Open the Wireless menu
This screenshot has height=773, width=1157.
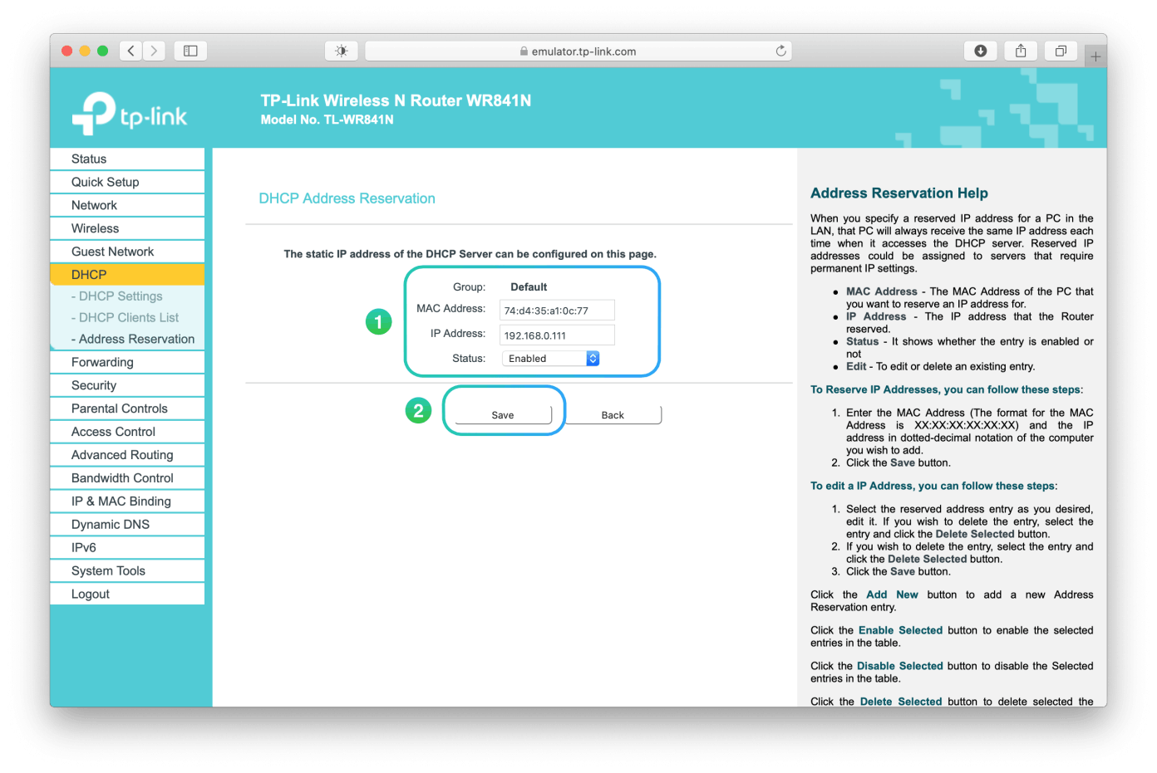coord(127,228)
